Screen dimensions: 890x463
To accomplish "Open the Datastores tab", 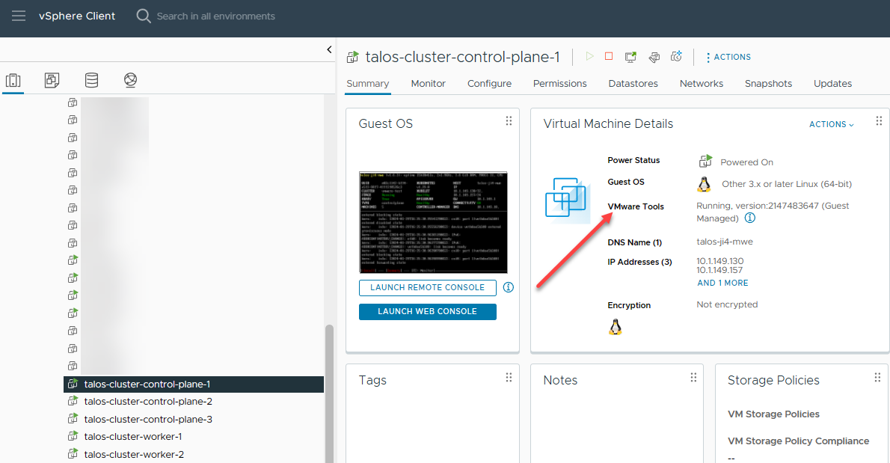I will pos(633,84).
